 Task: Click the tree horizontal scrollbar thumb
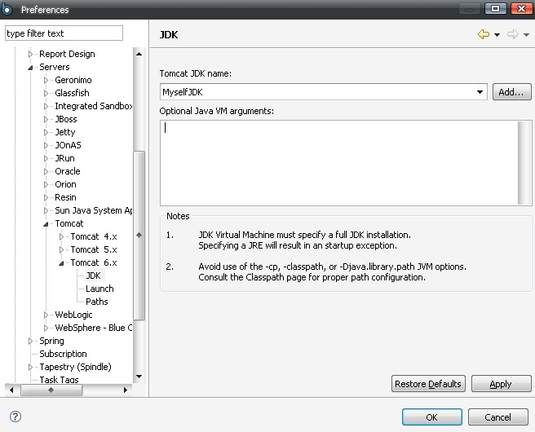tap(51, 390)
